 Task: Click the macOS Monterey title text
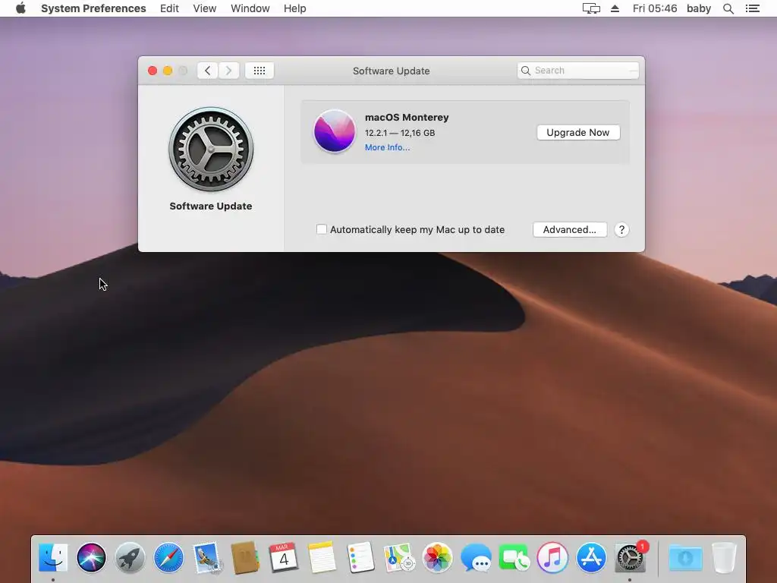click(407, 118)
